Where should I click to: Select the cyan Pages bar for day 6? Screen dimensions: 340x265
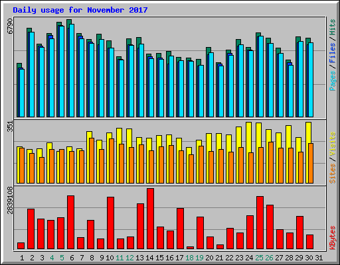(72, 70)
